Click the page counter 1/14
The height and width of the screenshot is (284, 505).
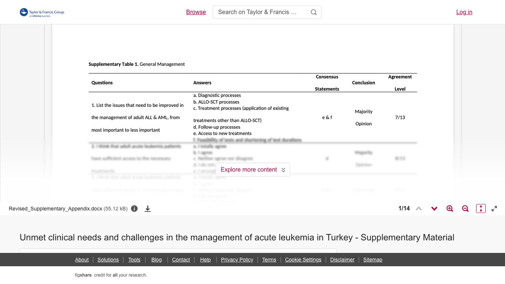pyautogui.click(x=404, y=209)
